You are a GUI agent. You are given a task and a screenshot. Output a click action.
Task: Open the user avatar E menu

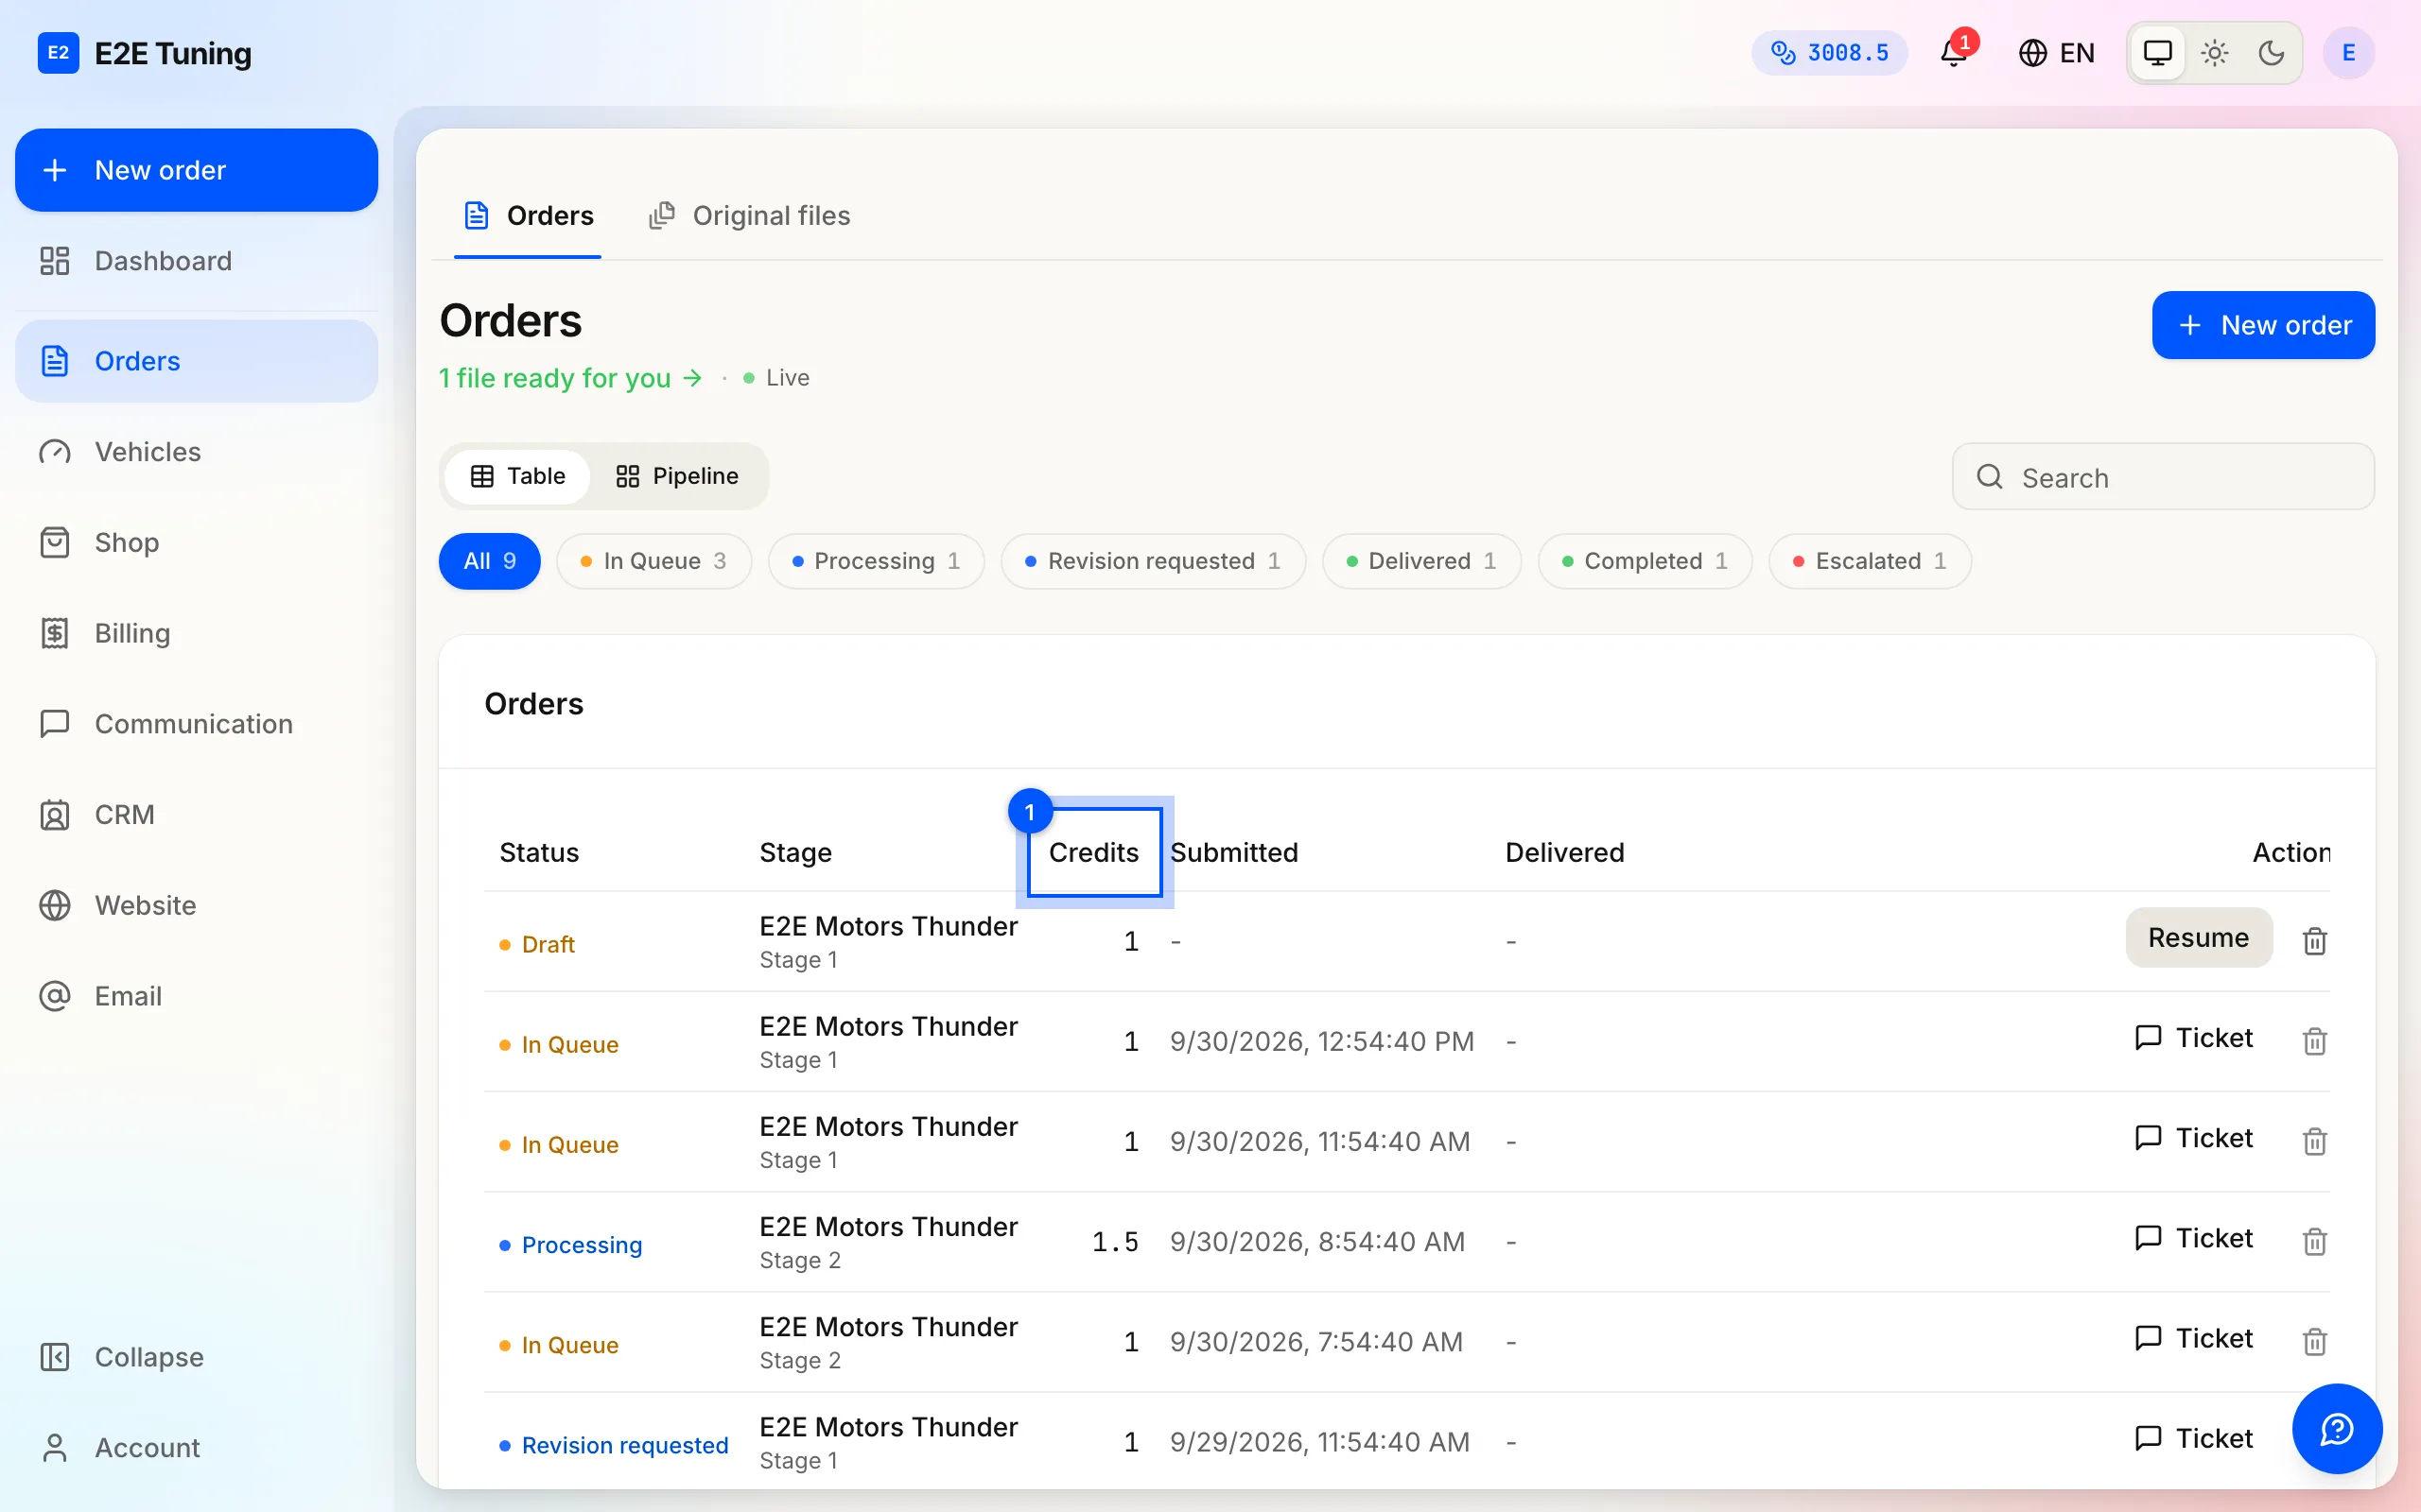pyautogui.click(x=2348, y=53)
